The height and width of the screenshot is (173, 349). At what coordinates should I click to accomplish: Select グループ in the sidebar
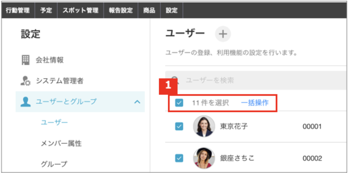pyautogui.click(x=54, y=164)
